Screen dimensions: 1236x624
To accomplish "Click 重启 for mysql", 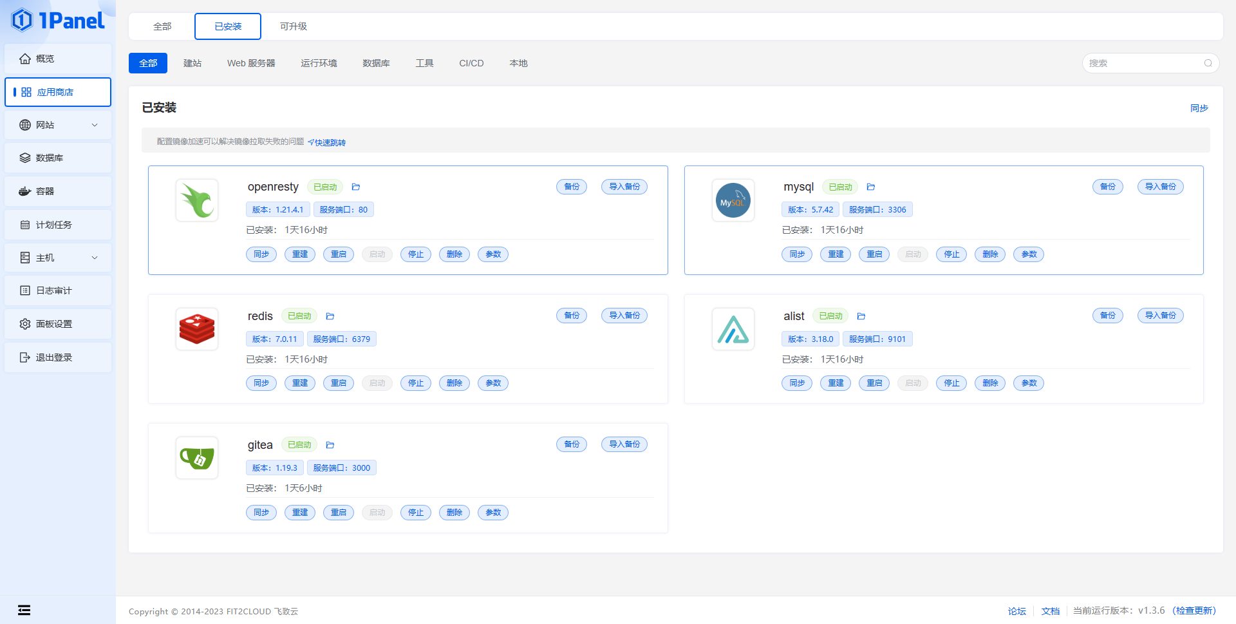I will pyautogui.click(x=874, y=254).
